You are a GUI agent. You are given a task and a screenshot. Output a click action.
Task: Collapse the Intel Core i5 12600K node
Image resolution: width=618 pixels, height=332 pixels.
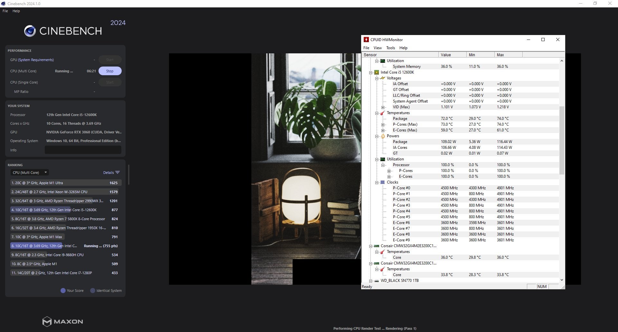(x=370, y=73)
